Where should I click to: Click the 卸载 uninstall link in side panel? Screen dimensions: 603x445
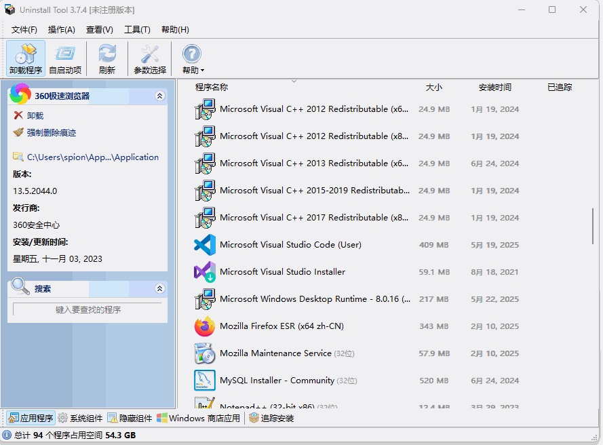coord(35,116)
